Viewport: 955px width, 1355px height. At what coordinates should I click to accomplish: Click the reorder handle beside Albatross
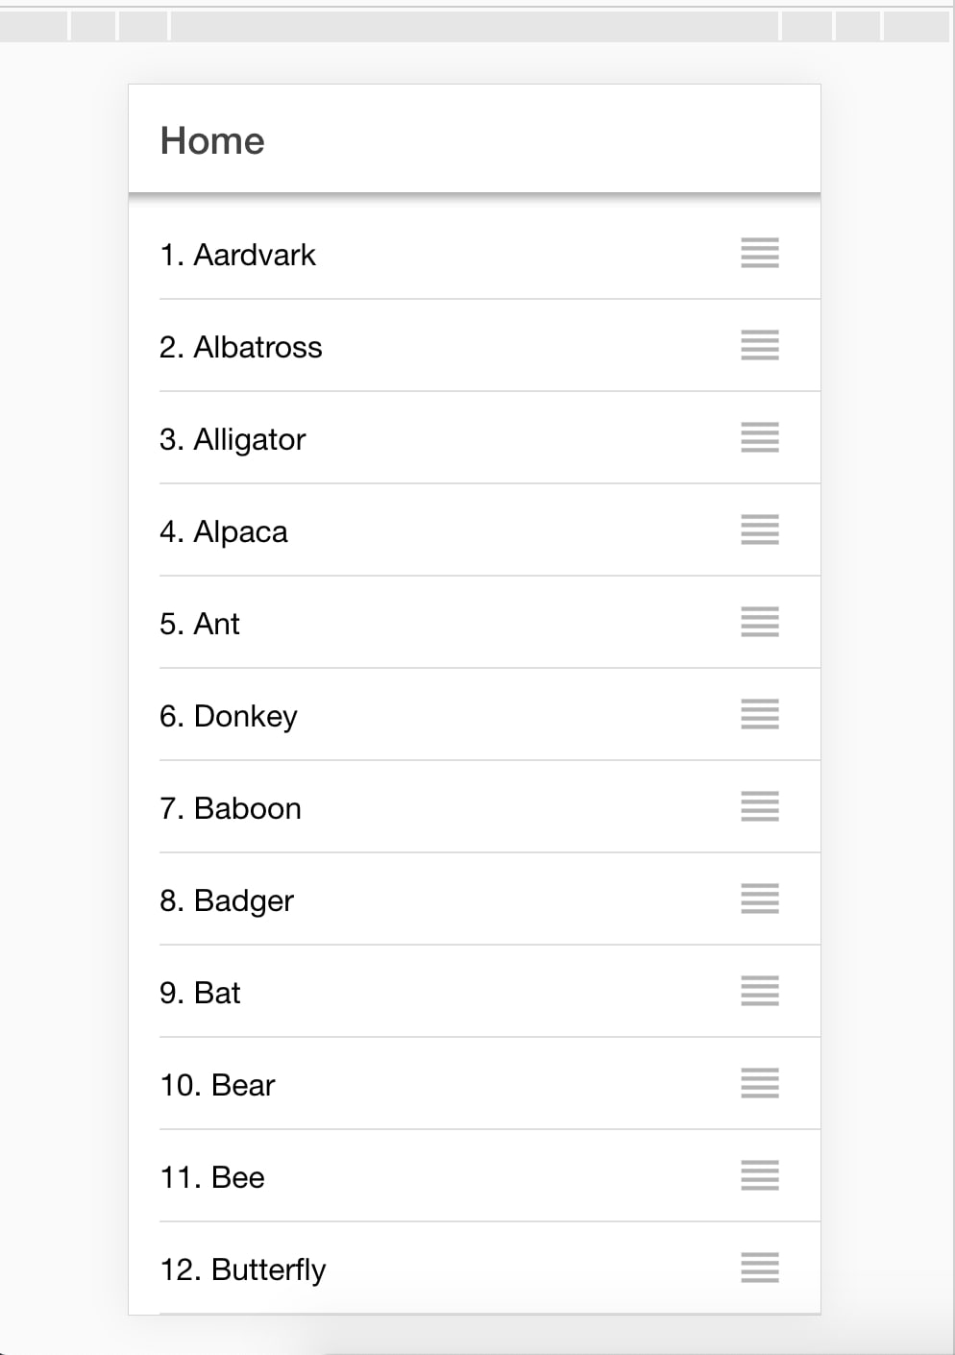(x=760, y=345)
